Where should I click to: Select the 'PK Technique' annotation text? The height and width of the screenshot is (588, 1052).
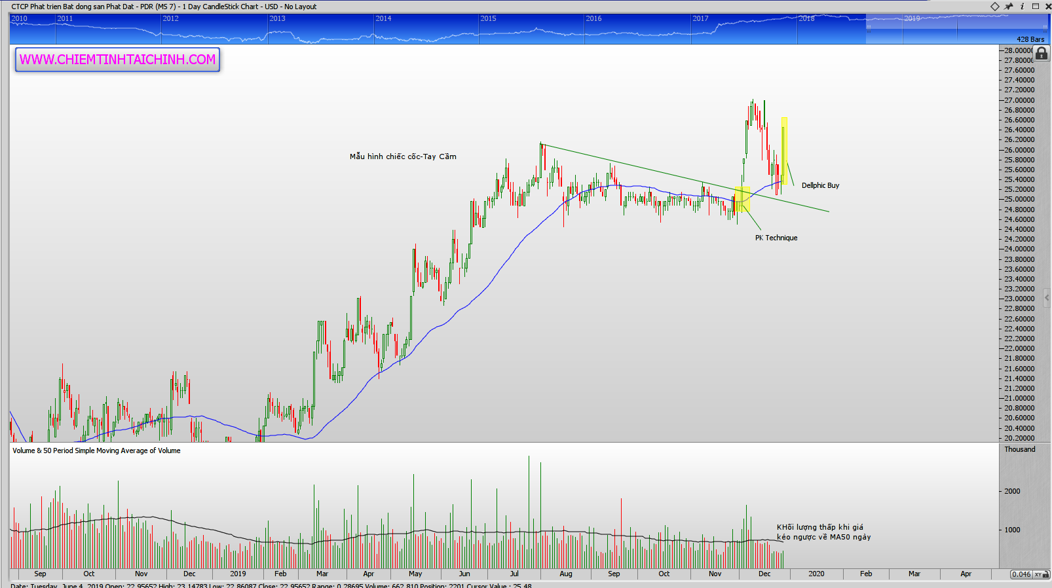tap(776, 238)
